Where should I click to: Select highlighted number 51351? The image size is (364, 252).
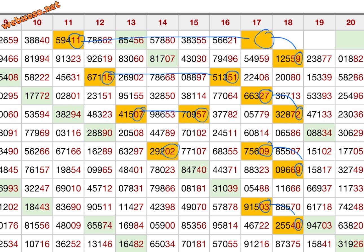[x=225, y=77]
